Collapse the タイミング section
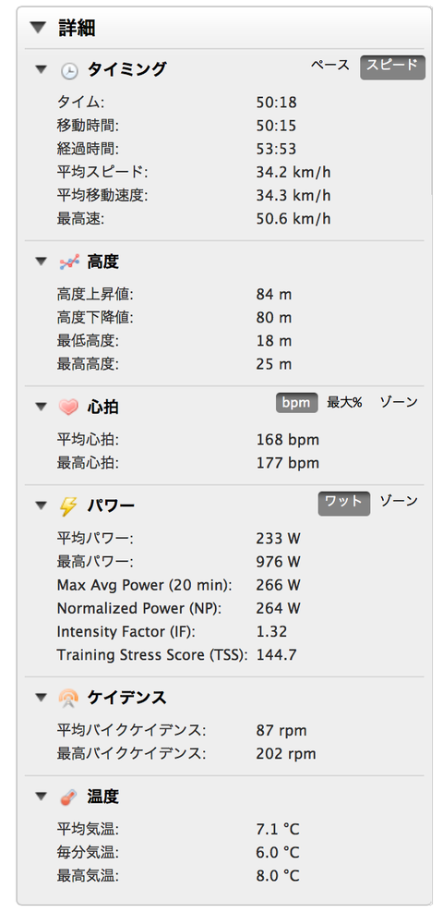The height and width of the screenshot is (913, 443). pos(40,69)
